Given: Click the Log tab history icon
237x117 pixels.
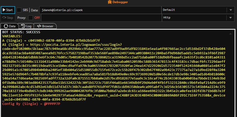Looking at the screenshot, I should tap(23, 26).
